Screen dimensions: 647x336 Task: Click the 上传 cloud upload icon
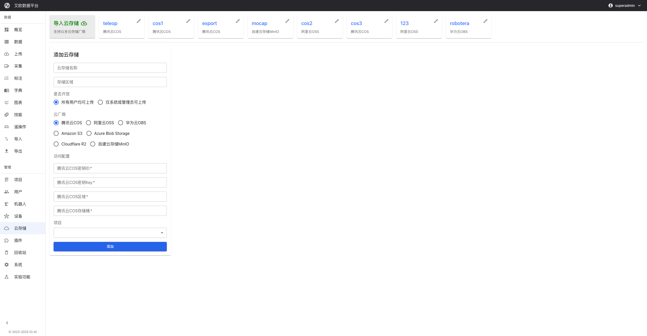[7, 54]
